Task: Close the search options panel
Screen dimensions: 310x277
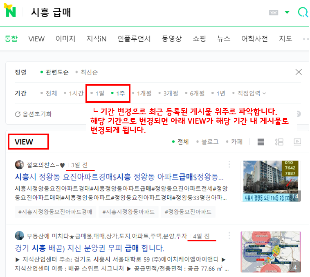Action: (x=299, y=72)
